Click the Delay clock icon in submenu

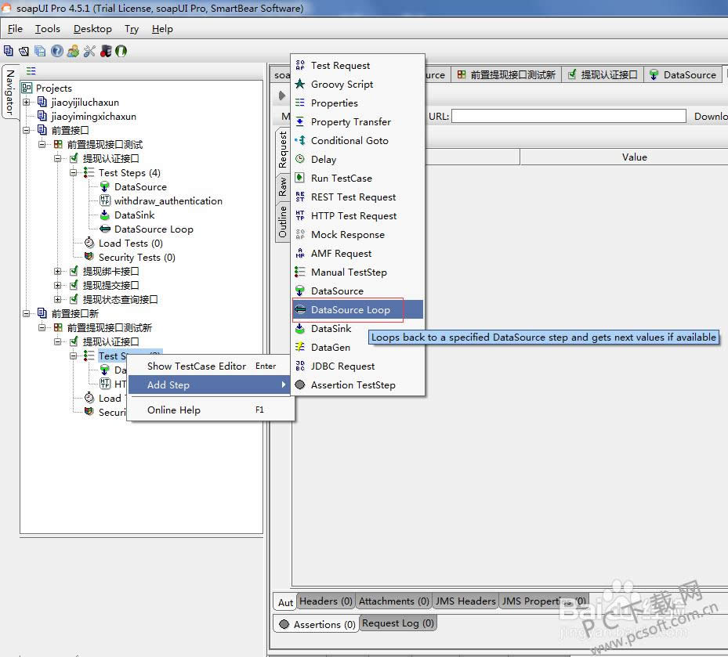coord(299,160)
